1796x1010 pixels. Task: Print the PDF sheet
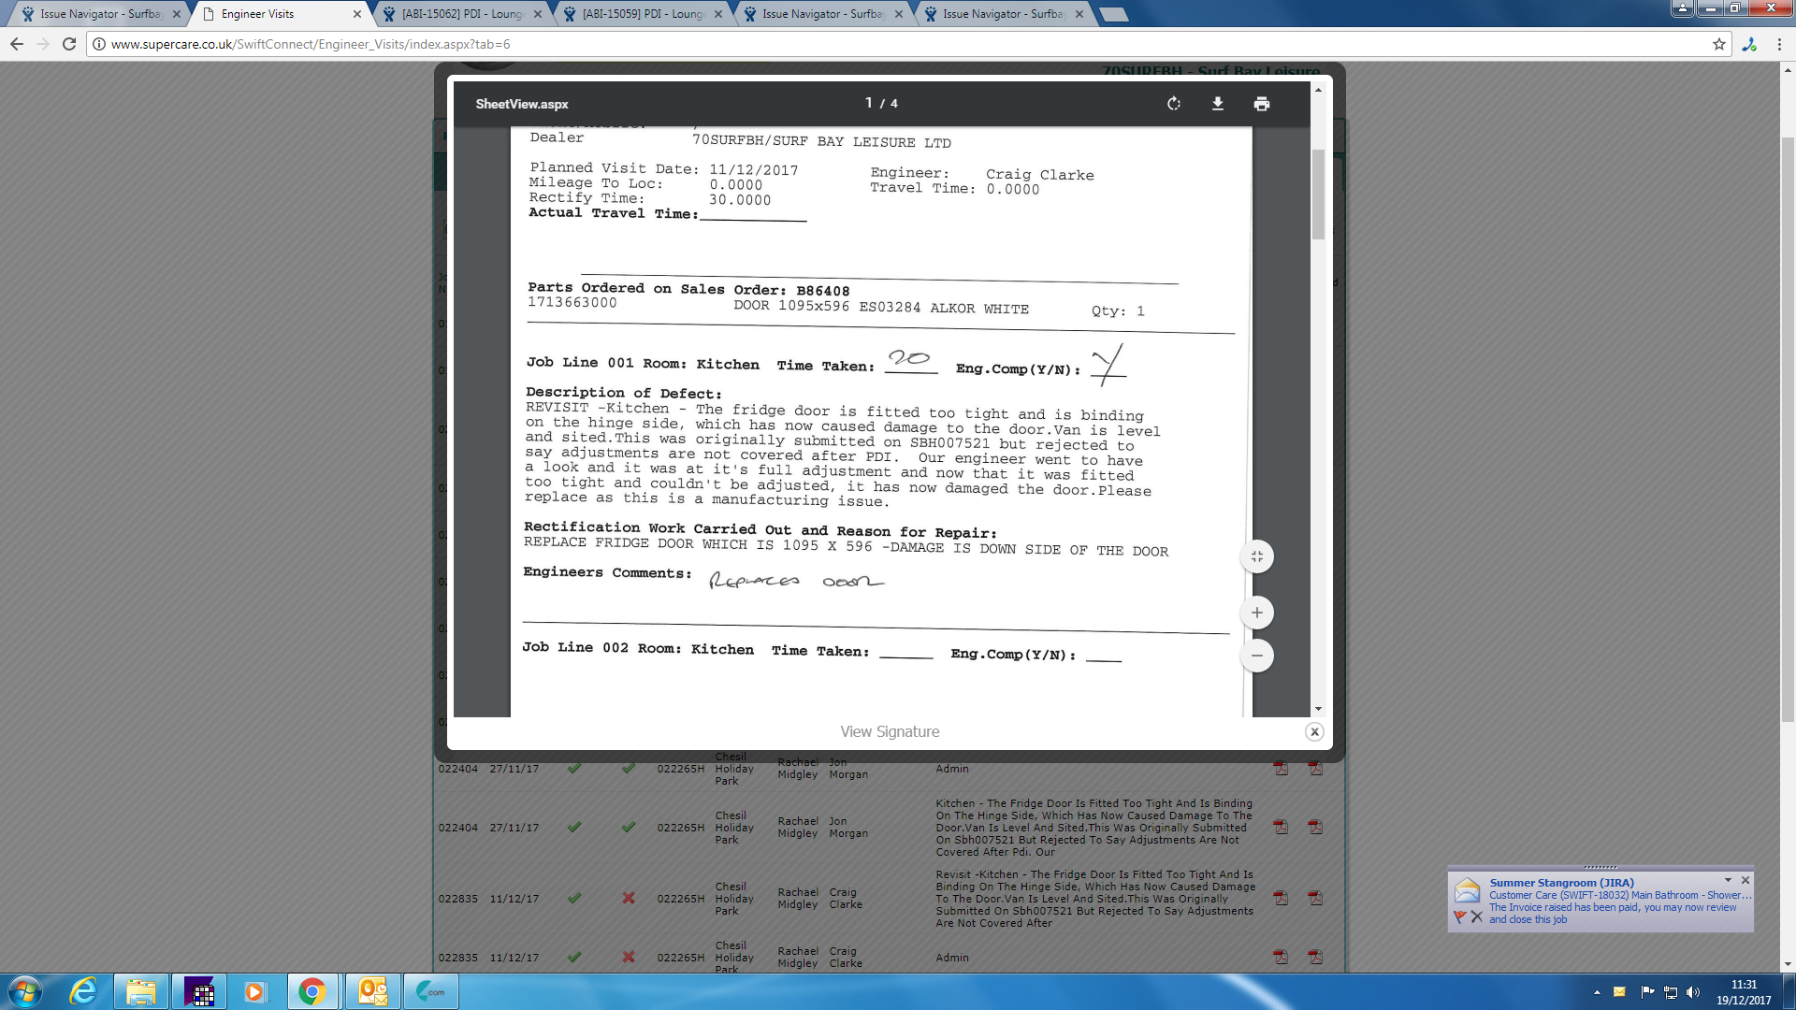[x=1262, y=104]
